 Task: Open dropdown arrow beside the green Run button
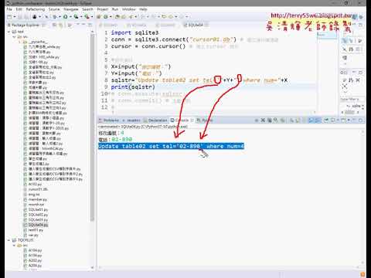click(x=70, y=17)
